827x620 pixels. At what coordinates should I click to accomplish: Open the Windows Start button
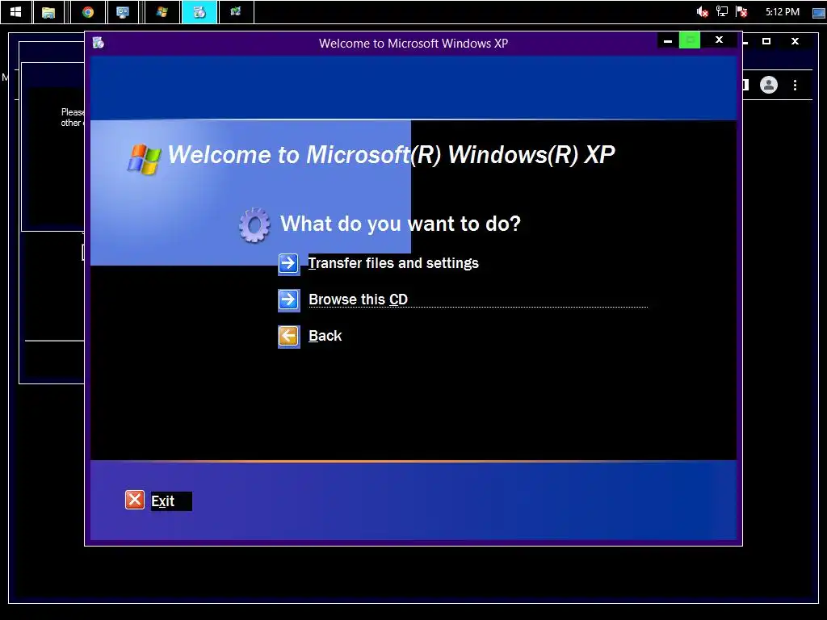coord(16,11)
